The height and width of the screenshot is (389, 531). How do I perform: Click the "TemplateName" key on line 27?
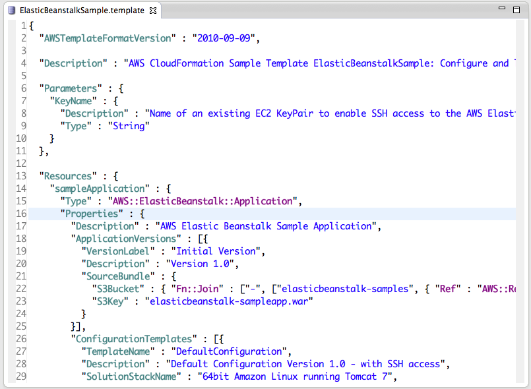[118, 351]
